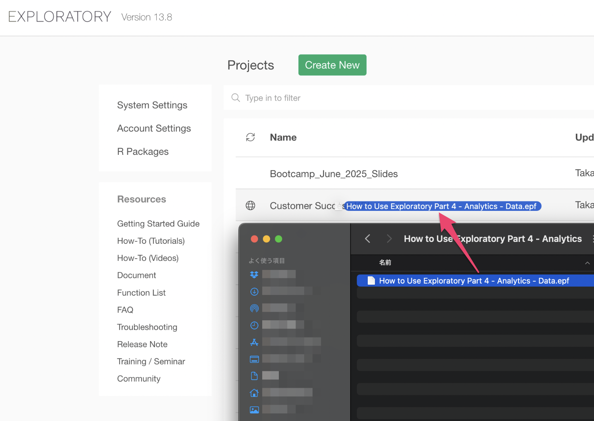Click the AirDrop icon in Finder sidebar
This screenshot has width=594, height=421.
[x=254, y=308]
